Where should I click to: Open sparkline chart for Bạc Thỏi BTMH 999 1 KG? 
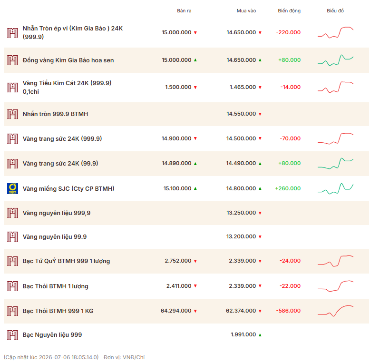coord(335,311)
